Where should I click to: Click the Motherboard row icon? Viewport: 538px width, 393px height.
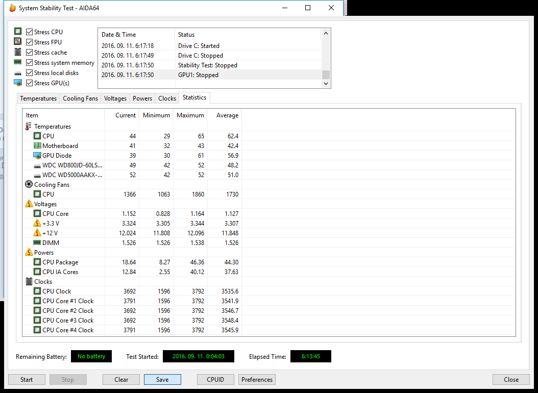coord(37,146)
